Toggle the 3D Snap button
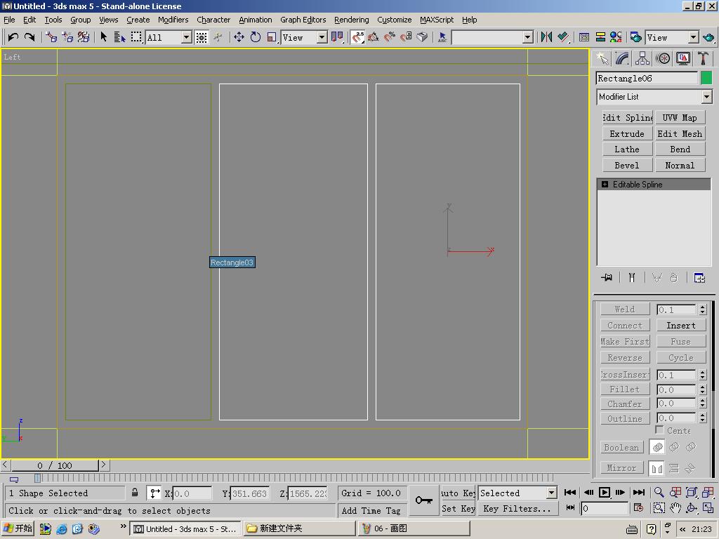 (357, 37)
